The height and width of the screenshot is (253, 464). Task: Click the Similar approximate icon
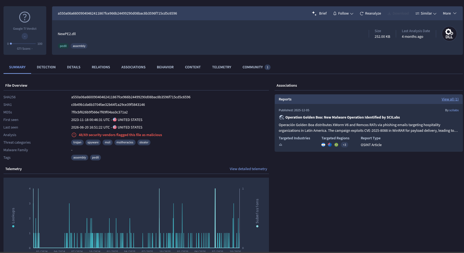pos(417,14)
